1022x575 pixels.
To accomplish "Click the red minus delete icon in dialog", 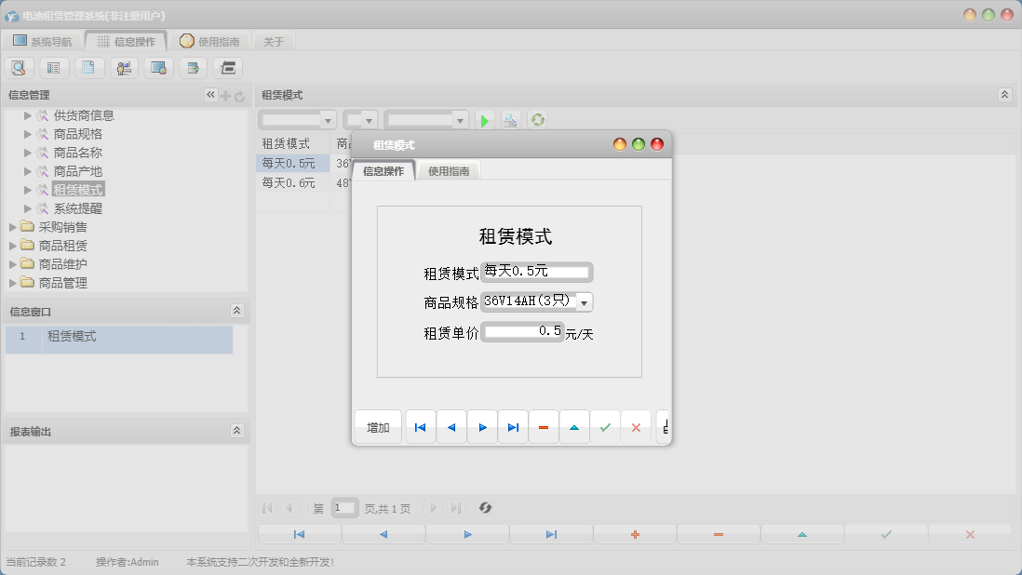I will [544, 427].
